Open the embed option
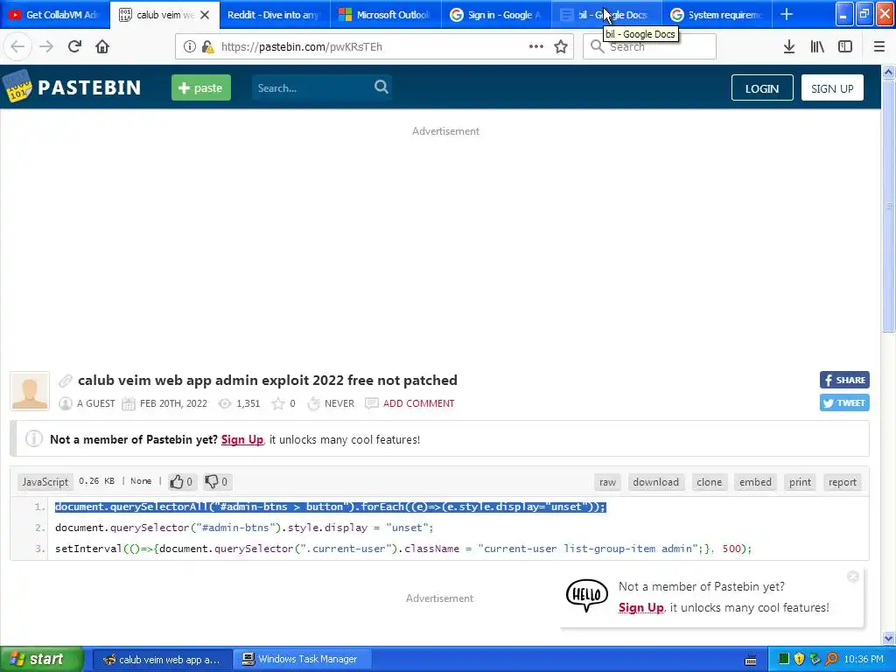This screenshot has width=896, height=672. [x=755, y=482]
